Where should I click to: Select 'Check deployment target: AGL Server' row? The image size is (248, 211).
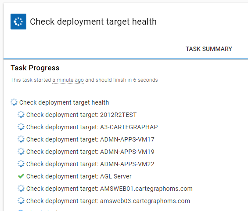(x=79, y=176)
